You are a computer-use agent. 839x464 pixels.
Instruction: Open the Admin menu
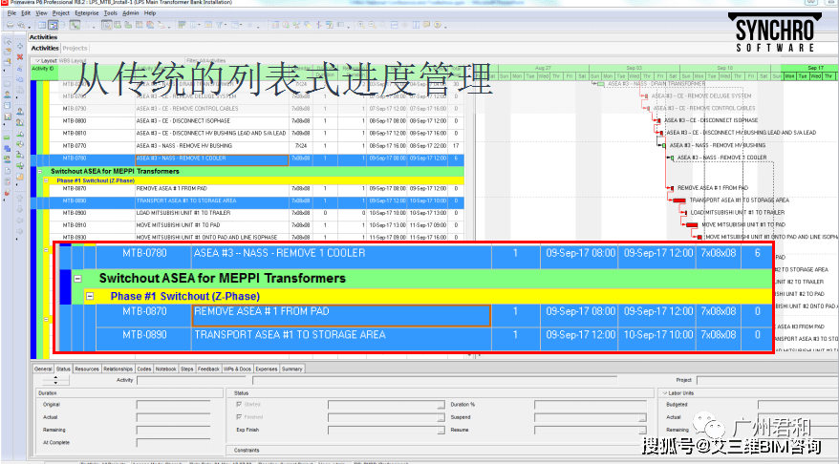131,12
